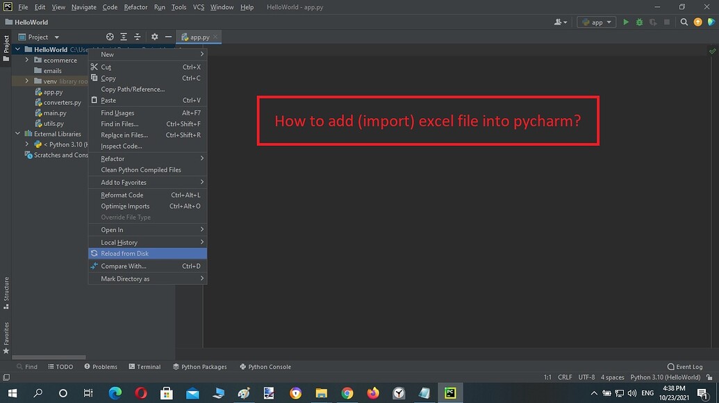Expand the External Libraries node
This screenshot has height=403, width=719.
(17, 133)
